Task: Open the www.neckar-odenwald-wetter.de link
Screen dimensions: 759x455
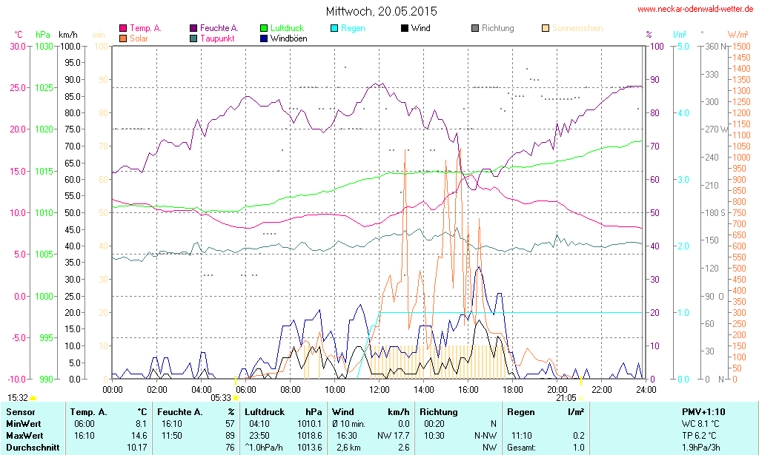Action: [x=695, y=10]
